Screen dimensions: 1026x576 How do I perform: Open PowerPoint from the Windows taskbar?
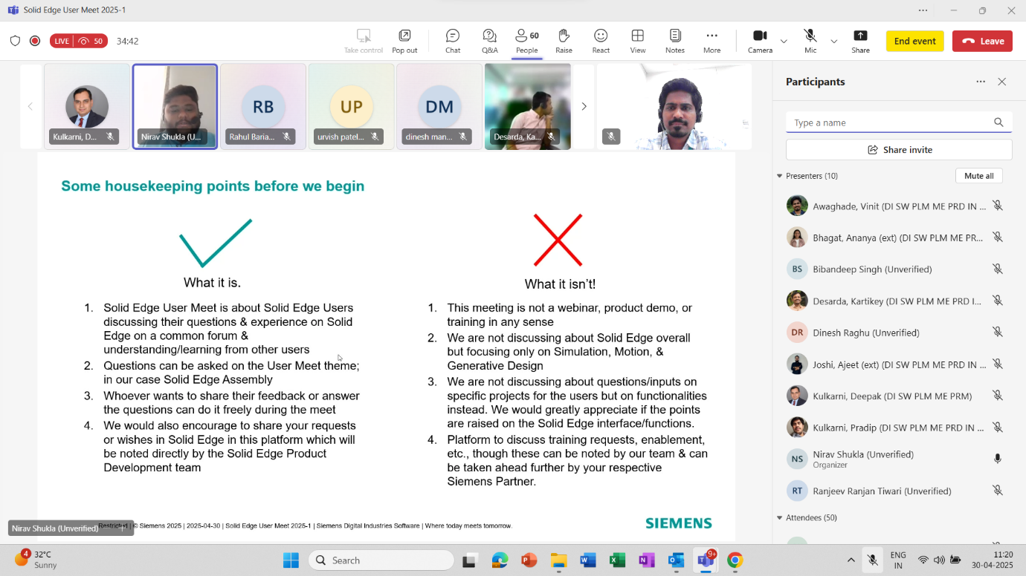pos(529,560)
